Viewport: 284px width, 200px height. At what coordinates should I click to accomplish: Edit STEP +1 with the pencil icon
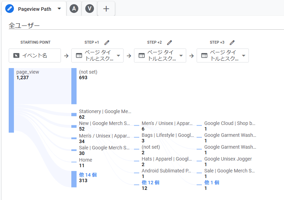(107, 43)
